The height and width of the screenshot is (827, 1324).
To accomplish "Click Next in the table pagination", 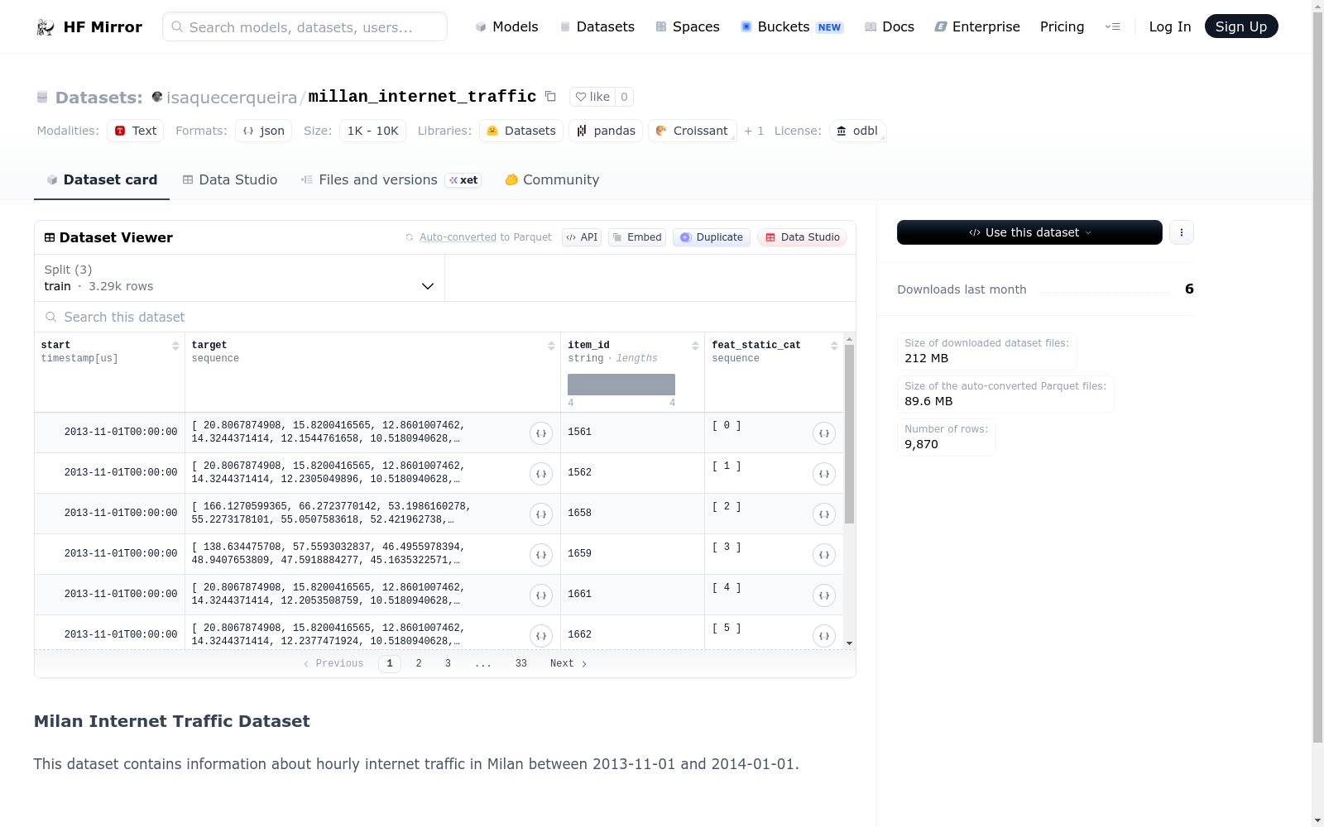I will point(568,663).
